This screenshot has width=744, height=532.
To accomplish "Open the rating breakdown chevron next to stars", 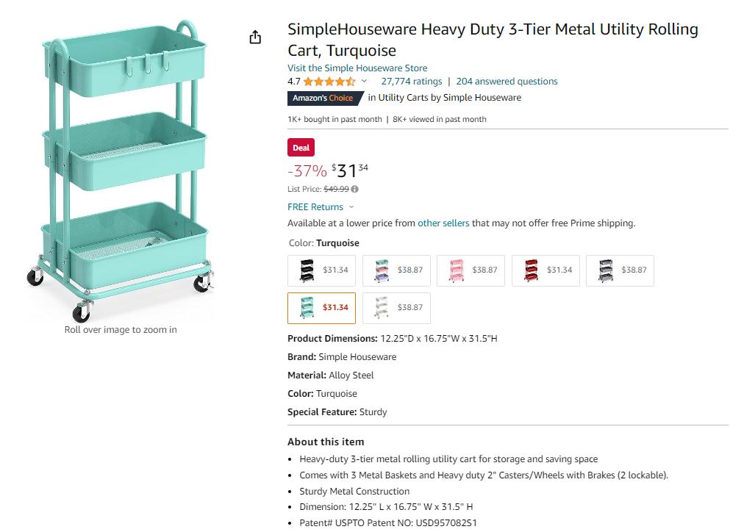I will point(364,81).
